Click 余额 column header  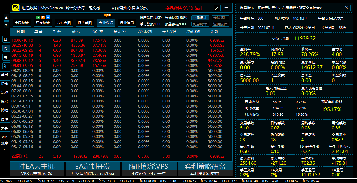point(215,32)
